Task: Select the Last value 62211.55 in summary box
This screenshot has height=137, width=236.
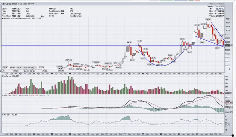Action: [219, 14]
